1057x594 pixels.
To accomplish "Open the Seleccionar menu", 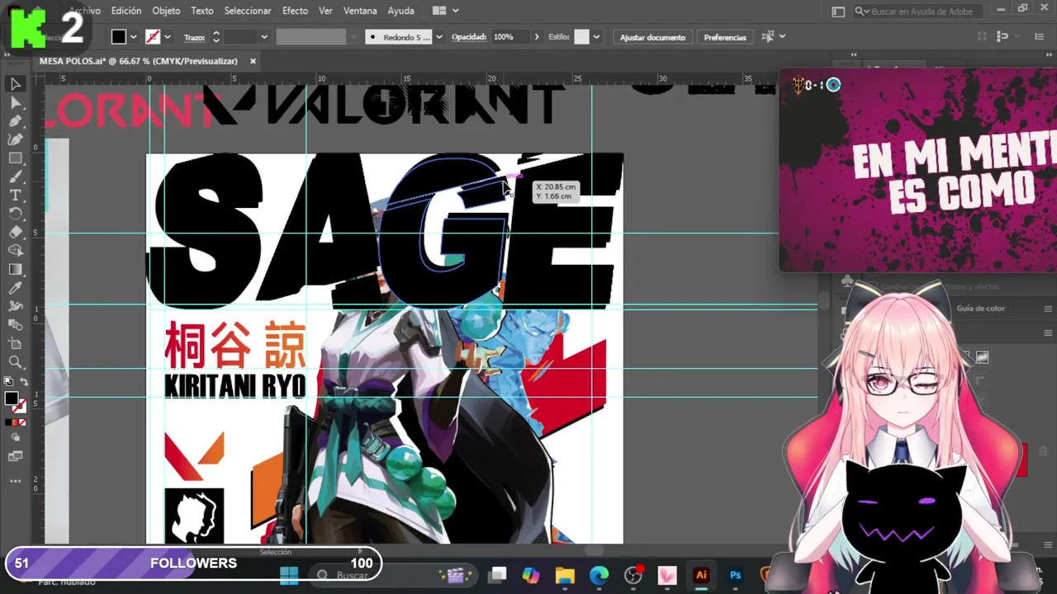I will (x=248, y=11).
